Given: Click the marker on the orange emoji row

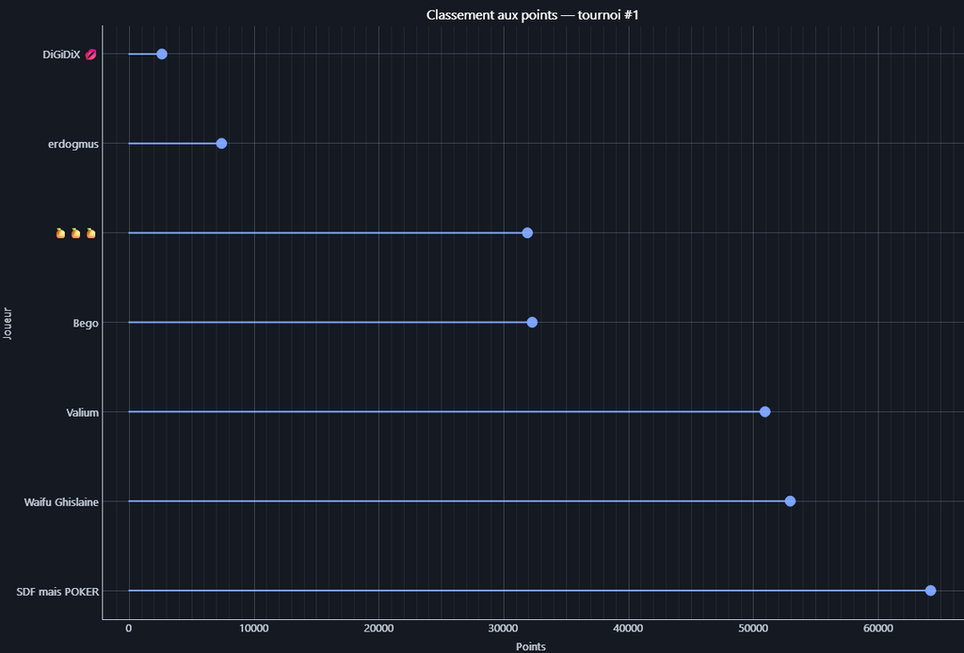Looking at the screenshot, I should tap(527, 233).
